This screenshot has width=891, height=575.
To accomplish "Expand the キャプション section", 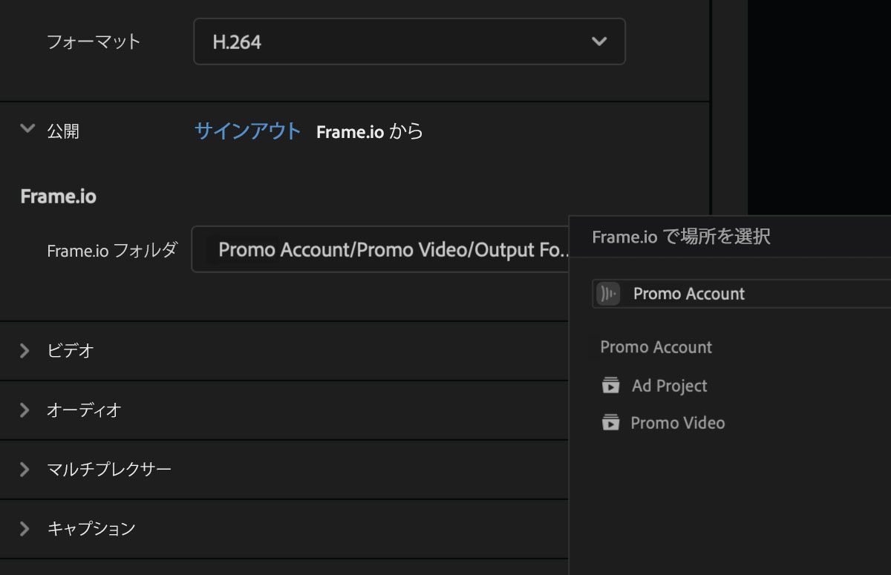I will (25, 529).
